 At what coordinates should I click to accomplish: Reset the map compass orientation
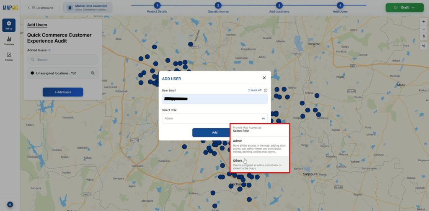pyautogui.click(x=424, y=36)
